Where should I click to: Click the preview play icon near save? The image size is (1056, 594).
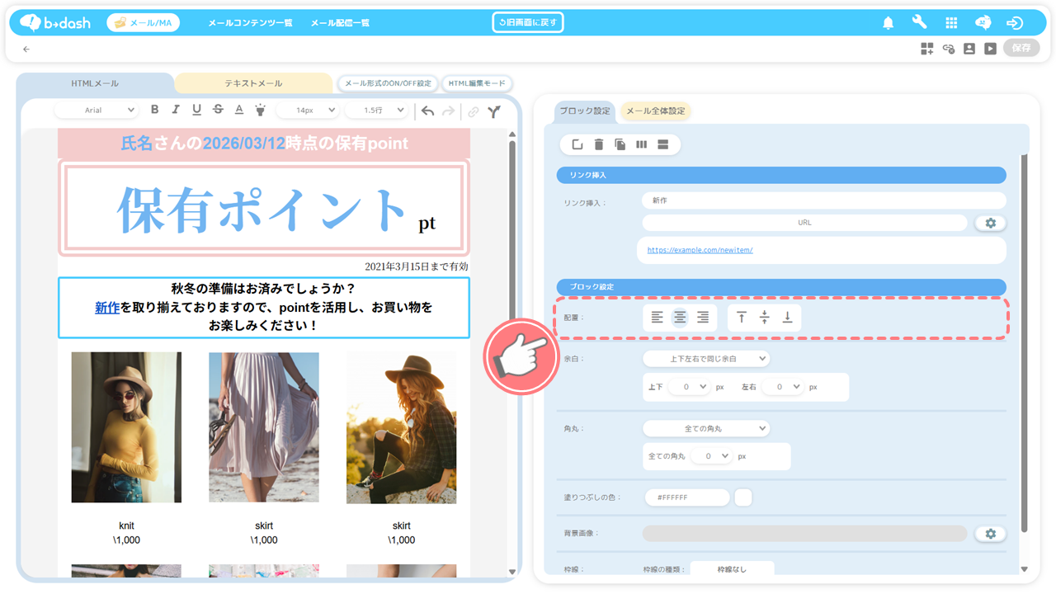click(x=990, y=49)
